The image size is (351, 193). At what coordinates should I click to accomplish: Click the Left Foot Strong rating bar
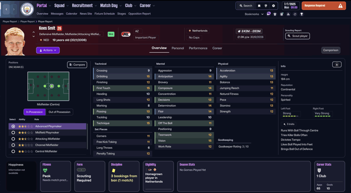pos(290,116)
